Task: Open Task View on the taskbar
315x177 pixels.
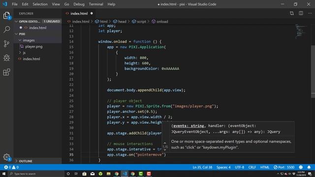Action: 76,174
